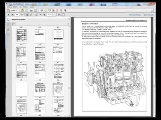Viewport: 161px width, 120px height.
Task: Select page 483 thumbnail
Action: click(x=58, y=107)
